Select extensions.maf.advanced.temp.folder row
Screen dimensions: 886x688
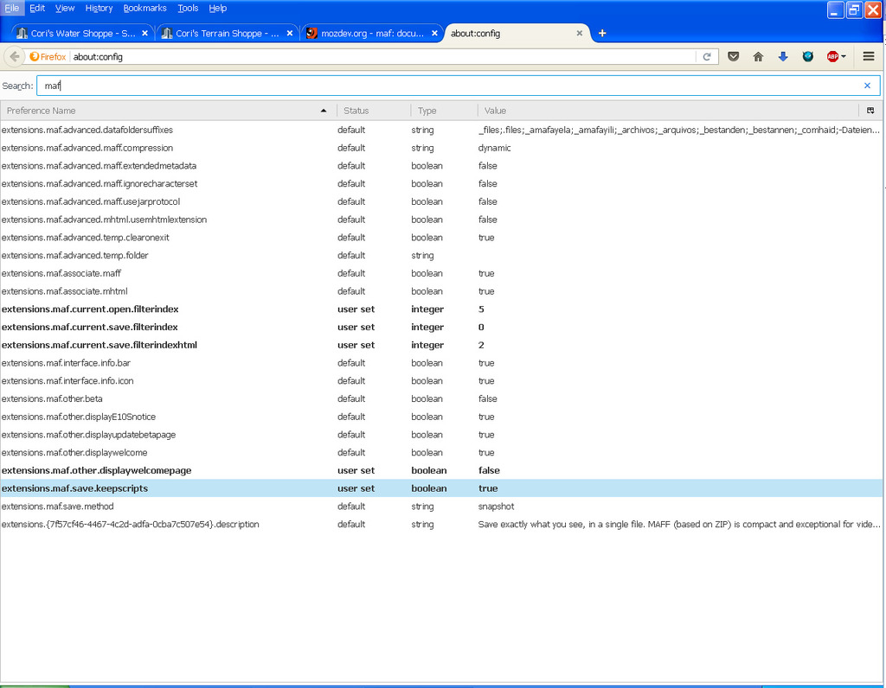(x=441, y=255)
